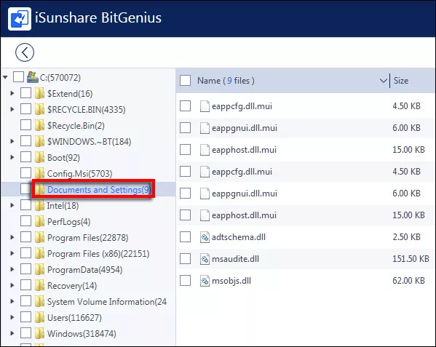436x347 pixels.
Task: Tick the checkbox for adtschema.dll
Action: coord(185,237)
